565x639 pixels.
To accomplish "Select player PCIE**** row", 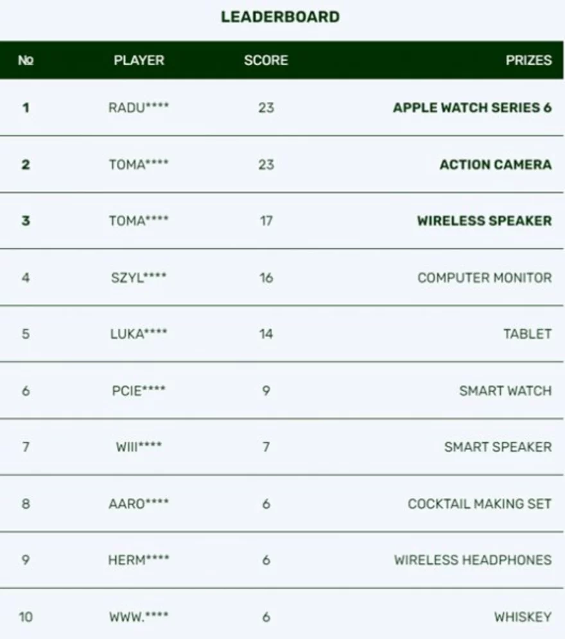I will tap(139, 391).
